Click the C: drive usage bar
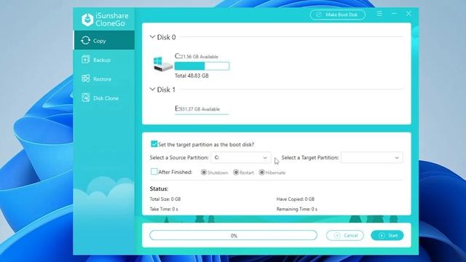Screen dimensions: 466x262 (x=202, y=66)
